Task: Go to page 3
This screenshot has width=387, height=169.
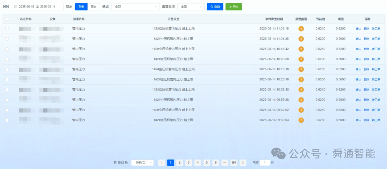Action: point(188,163)
